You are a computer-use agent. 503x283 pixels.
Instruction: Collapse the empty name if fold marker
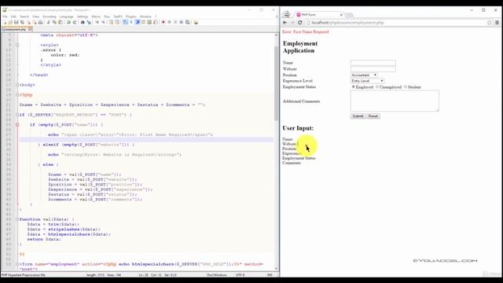tap(17, 124)
